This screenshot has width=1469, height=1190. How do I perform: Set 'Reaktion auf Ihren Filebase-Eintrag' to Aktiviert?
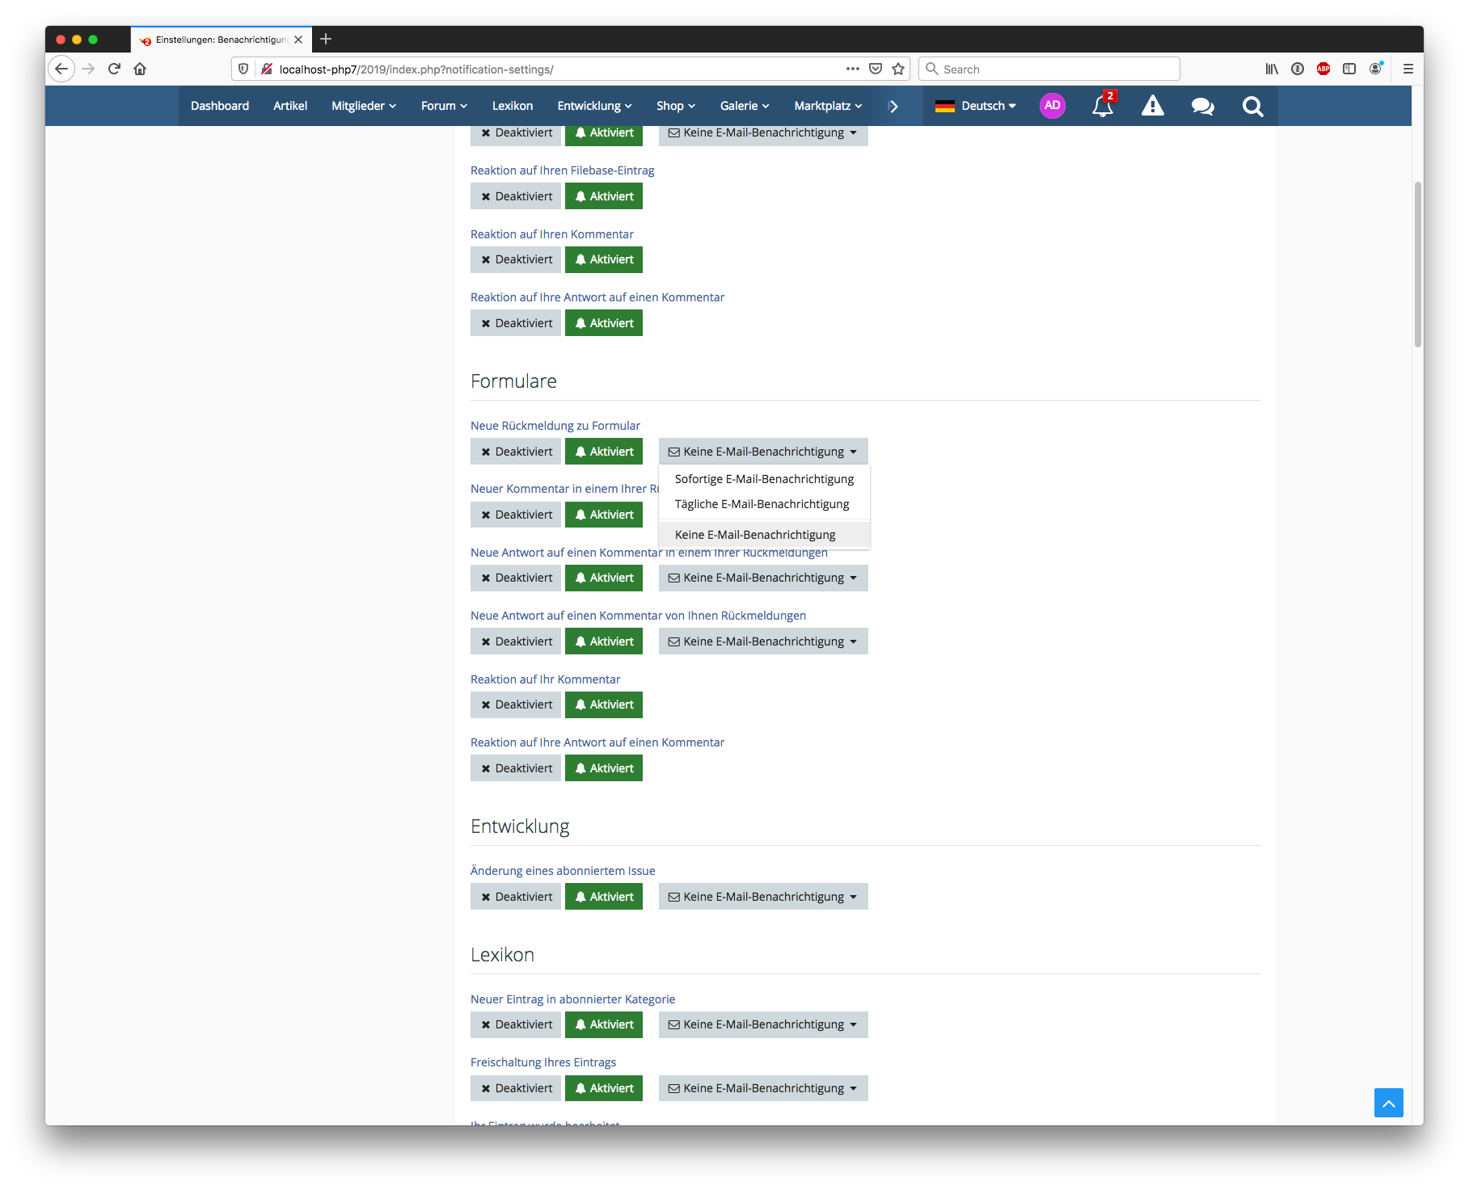(604, 196)
